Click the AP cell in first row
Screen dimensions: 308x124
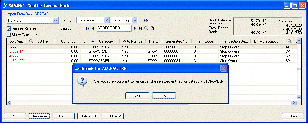288,47
